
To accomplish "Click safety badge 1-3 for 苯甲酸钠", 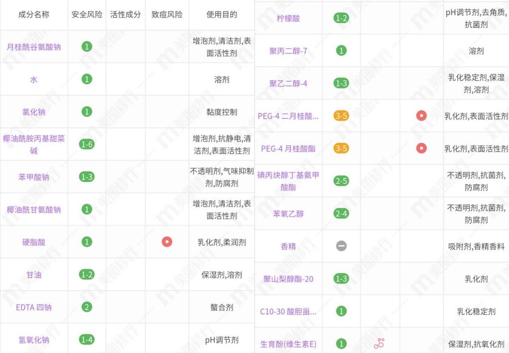I will [x=87, y=176].
